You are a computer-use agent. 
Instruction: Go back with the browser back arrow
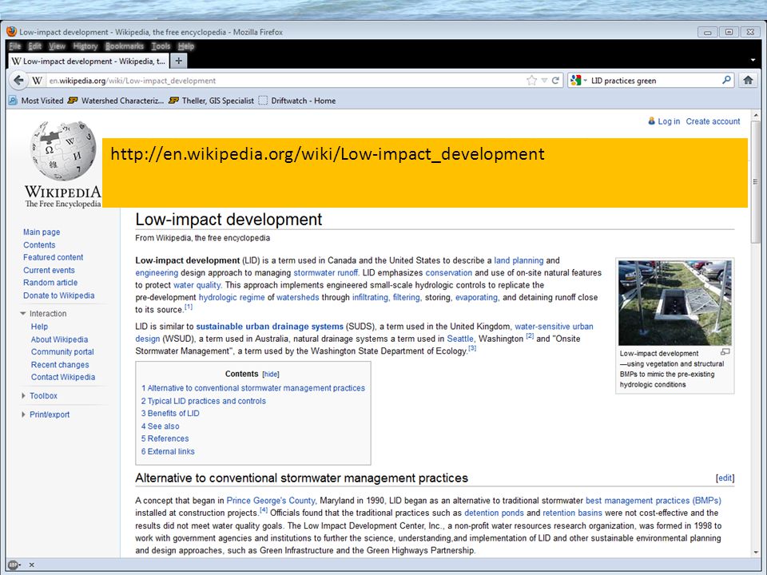tap(18, 80)
